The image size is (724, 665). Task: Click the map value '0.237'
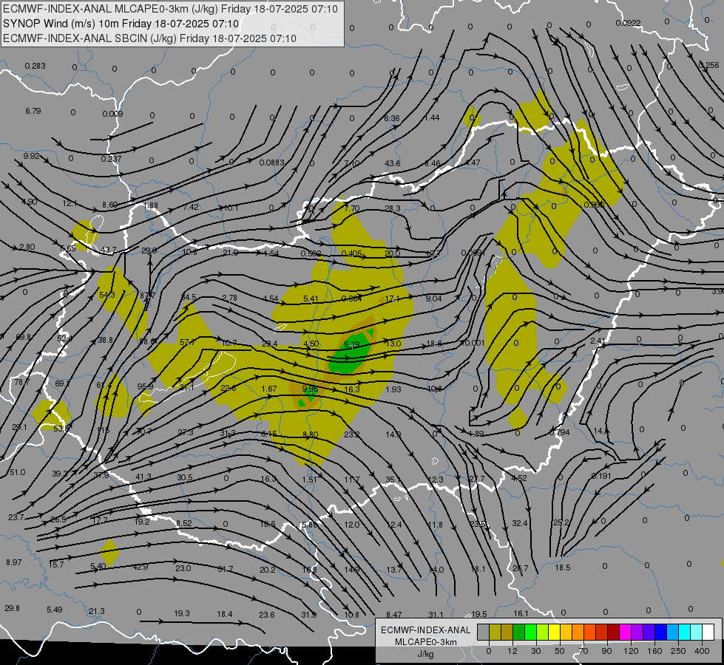111,159
